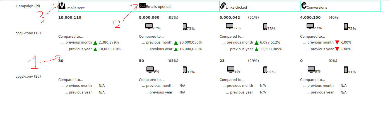The width and height of the screenshot is (390, 115).
Task: Click the 8,000,060 emails opened value
Action: [149, 18]
